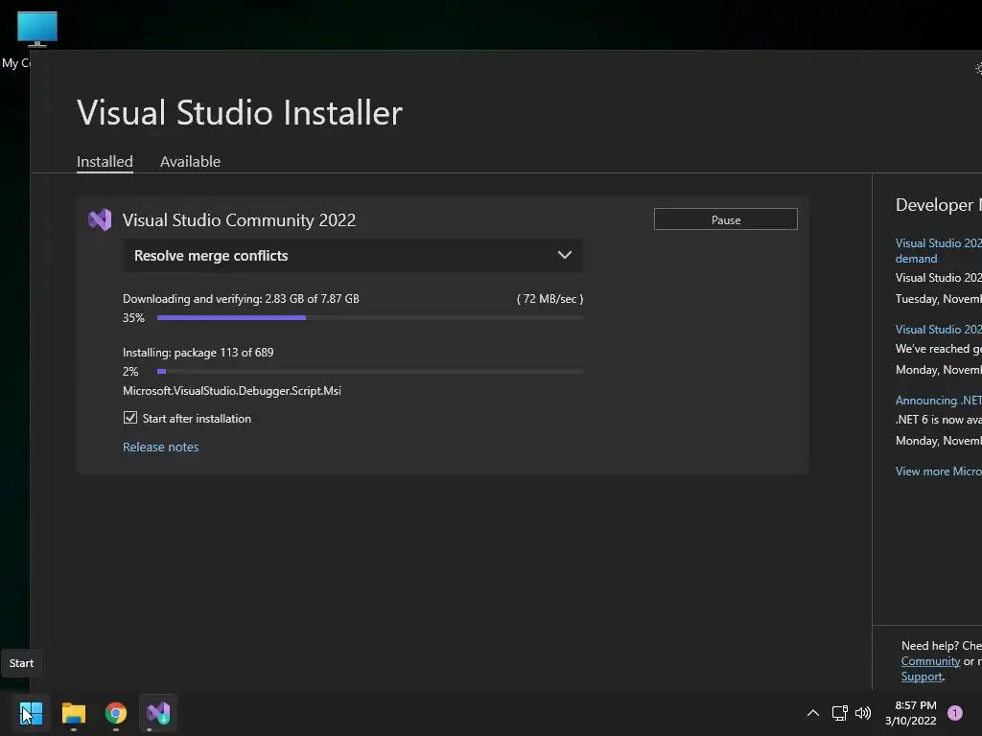Open File Explorer from the taskbar
The image size is (982, 736).
pos(73,713)
